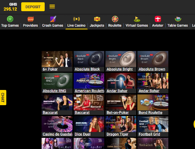Go to the Crash Games tab label
The image size is (195, 149).
(52, 26)
